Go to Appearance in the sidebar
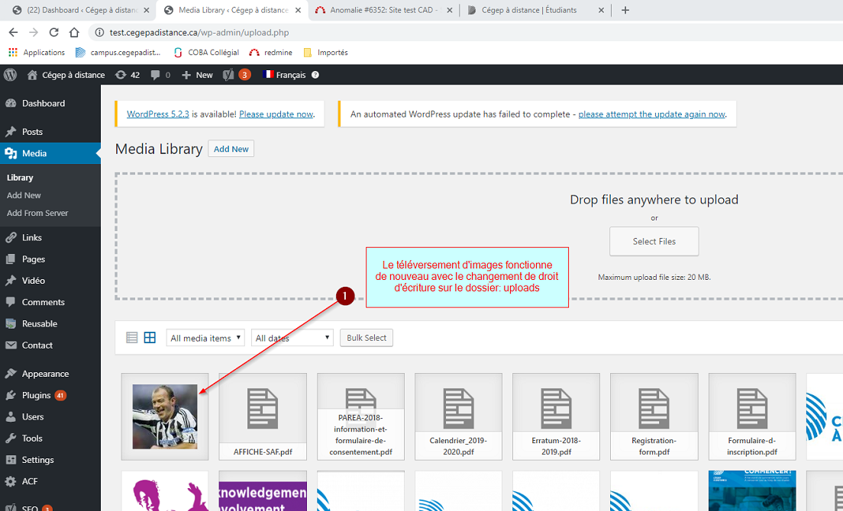843x511 pixels. point(45,374)
